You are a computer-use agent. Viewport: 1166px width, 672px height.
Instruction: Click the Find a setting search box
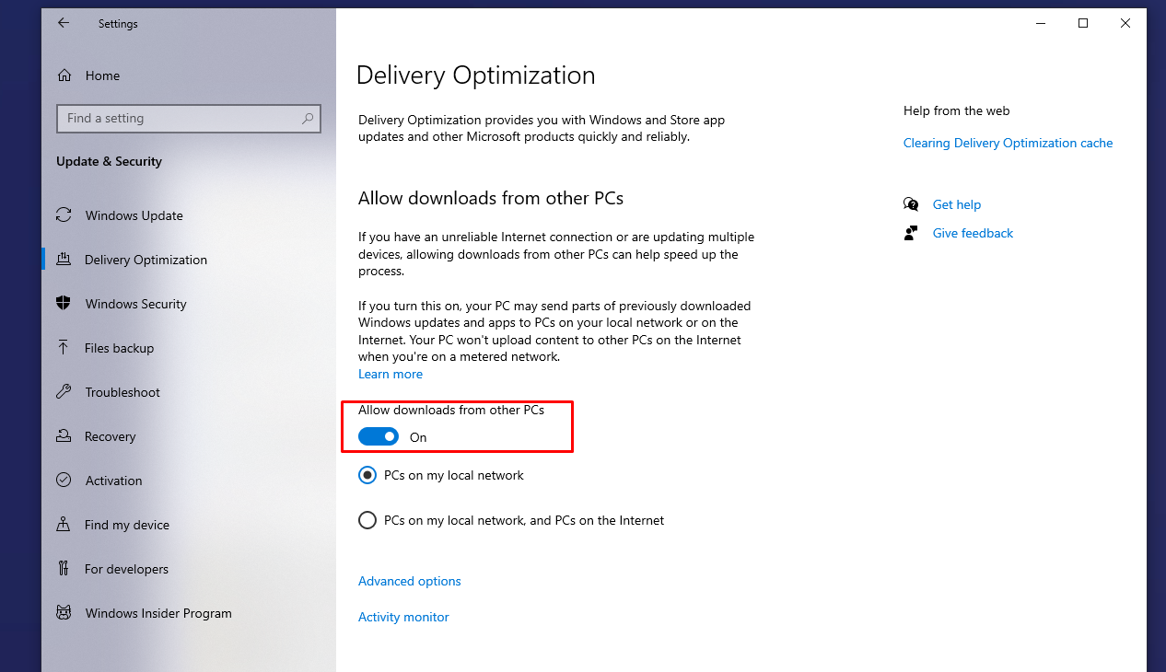[188, 118]
